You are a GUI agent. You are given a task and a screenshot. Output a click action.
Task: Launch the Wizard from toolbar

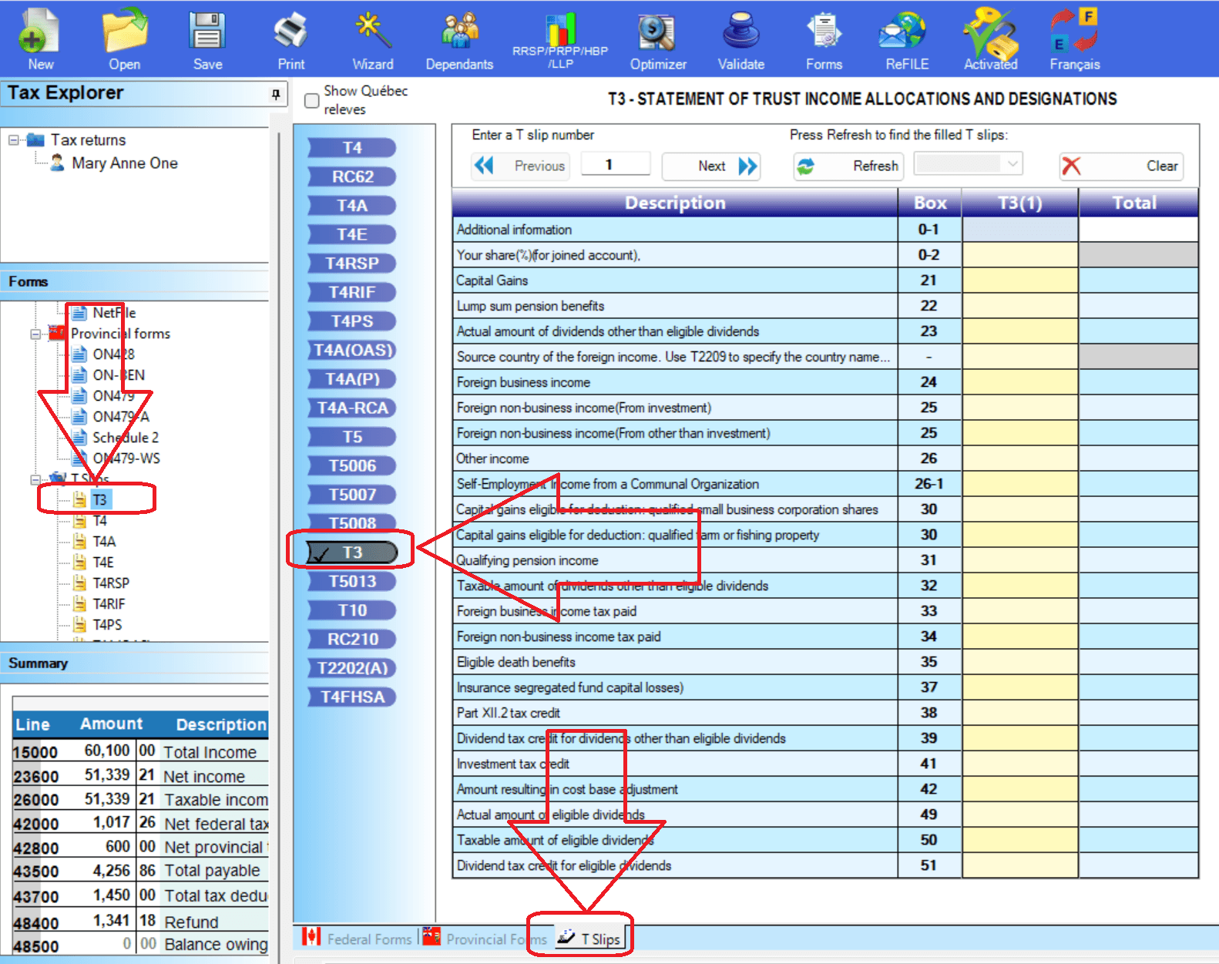[372, 32]
